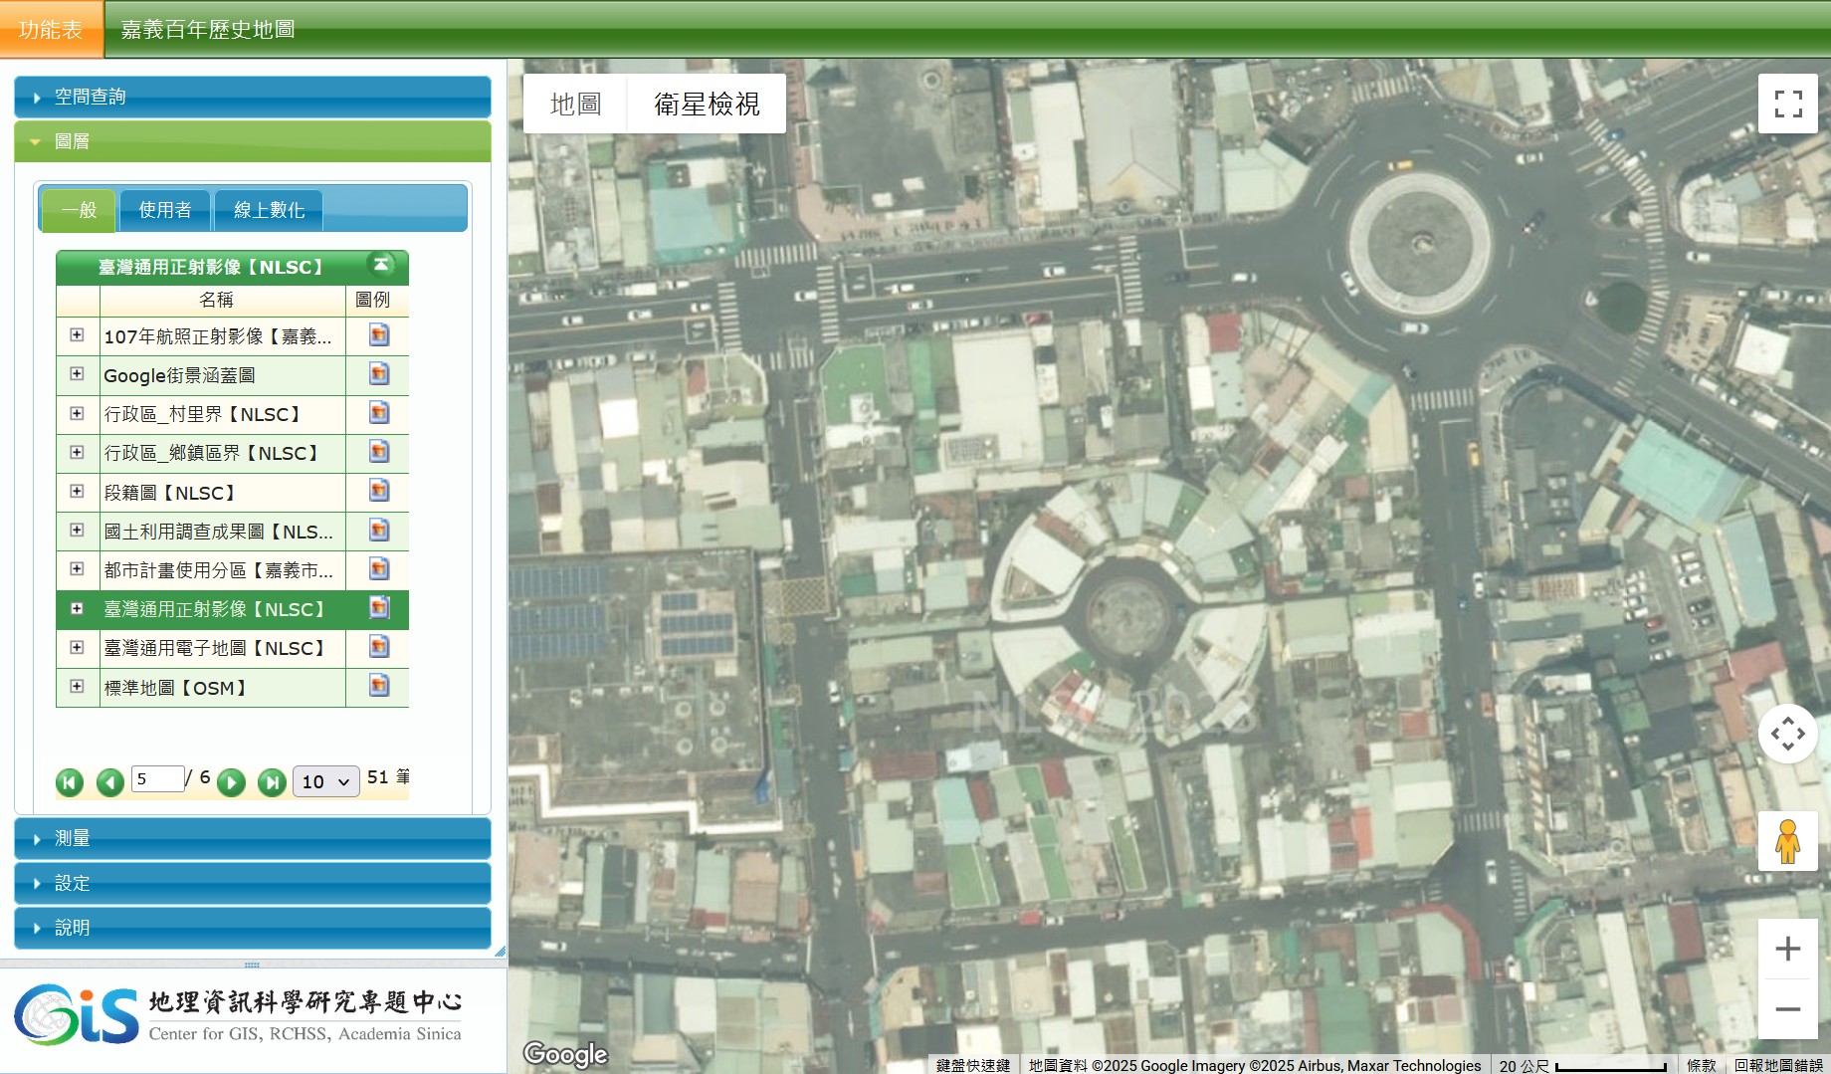Switch to the 線上數化 tab
The height and width of the screenshot is (1074, 1831).
tap(269, 210)
